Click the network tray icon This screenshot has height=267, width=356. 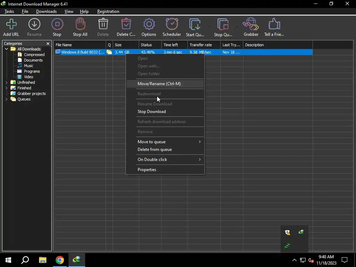pyautogui.click(x=303, y=260)
